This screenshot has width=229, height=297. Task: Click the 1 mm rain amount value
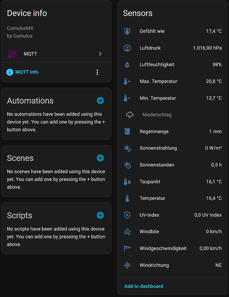pyautogui.click(x=215, y=131)
